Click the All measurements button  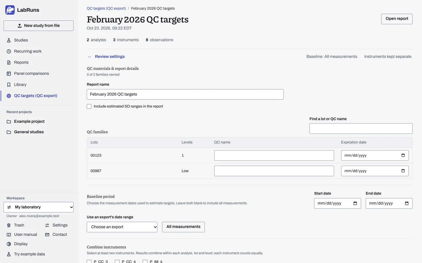[183, 227]
